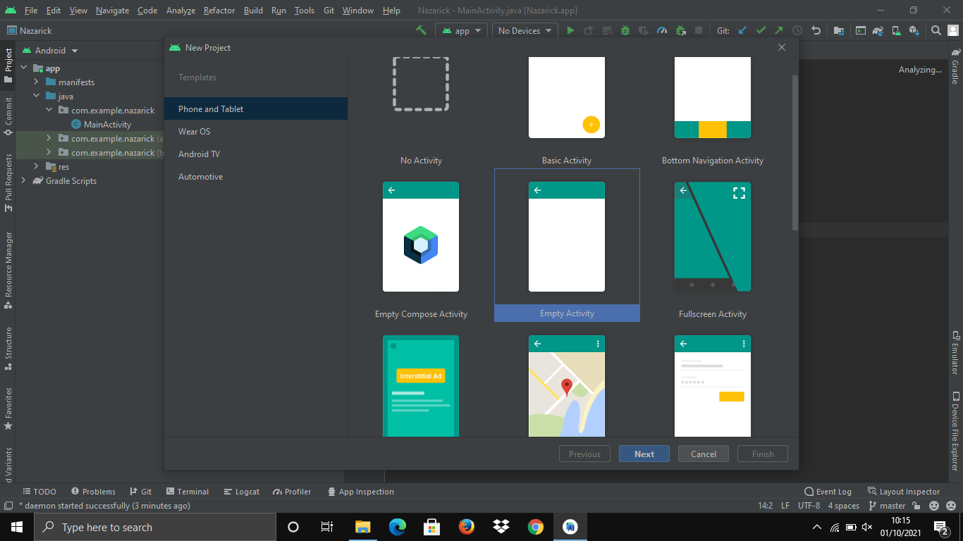Push changes with the Git push arrow icon
This screenshot has width=963, height=541.
pyautogui.click(x=780, y=30)
